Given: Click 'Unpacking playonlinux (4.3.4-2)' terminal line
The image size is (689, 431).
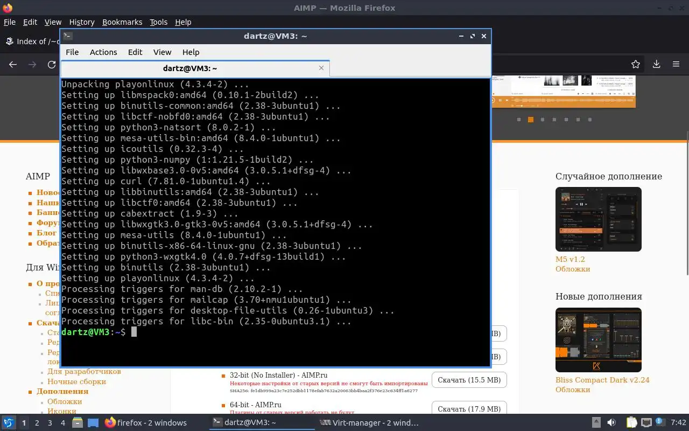Looking at the screenshot, I should (x=155, y=84).
